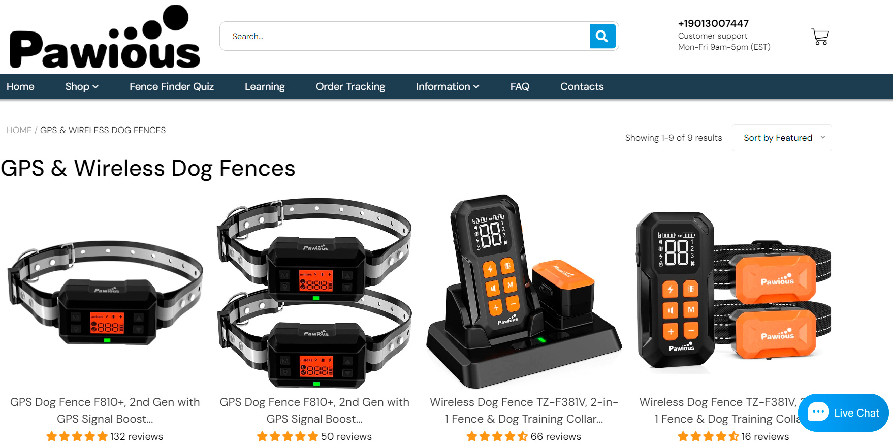Select the FAQ menu item
Viewport: 893px width, 444px height.
[520, 86]
